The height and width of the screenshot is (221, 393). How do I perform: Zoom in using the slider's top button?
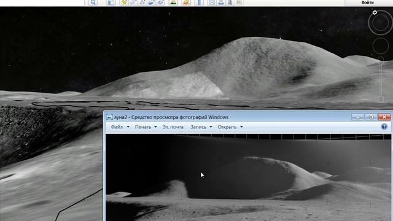coord(381,60)
